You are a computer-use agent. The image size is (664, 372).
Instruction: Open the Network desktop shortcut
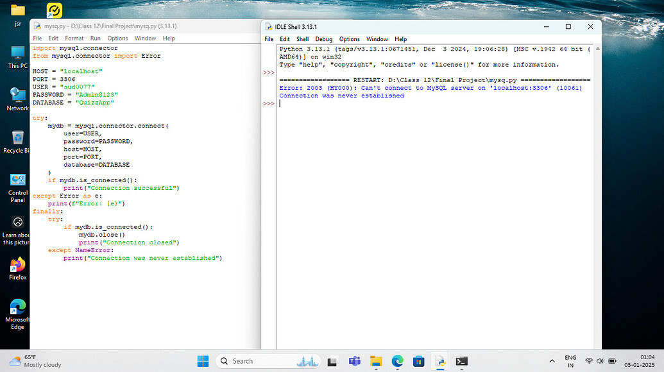click(17, 95)
